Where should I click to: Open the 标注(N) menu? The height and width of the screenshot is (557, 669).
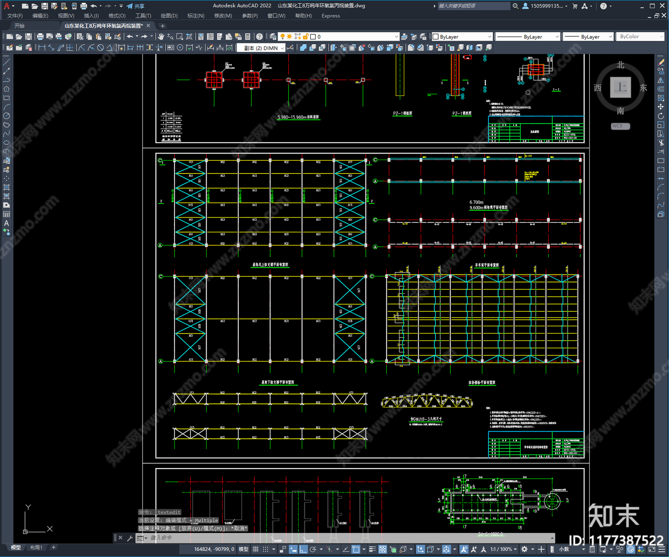click(196, 16)
